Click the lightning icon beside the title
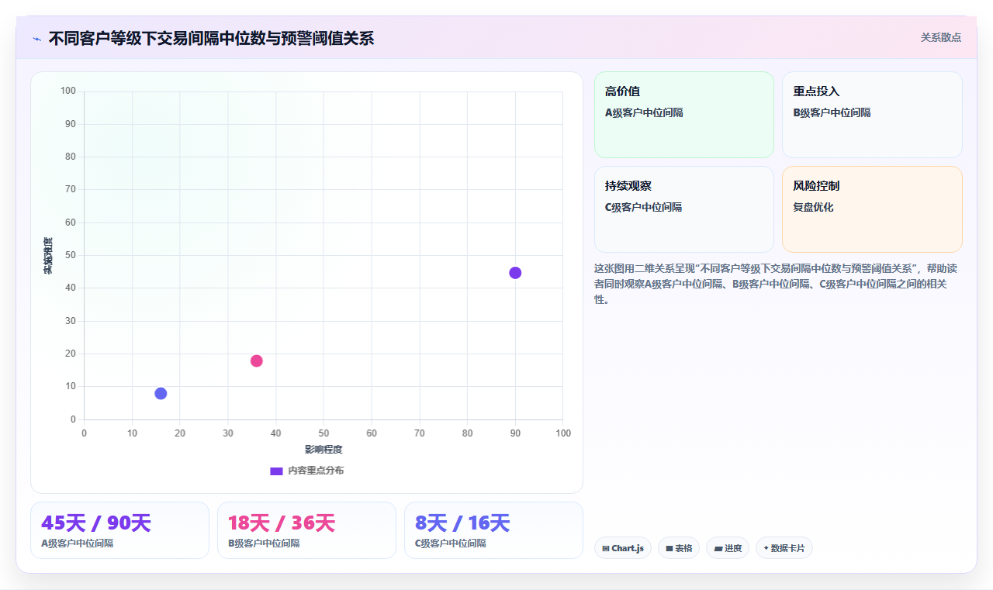 tap(36, 39)
